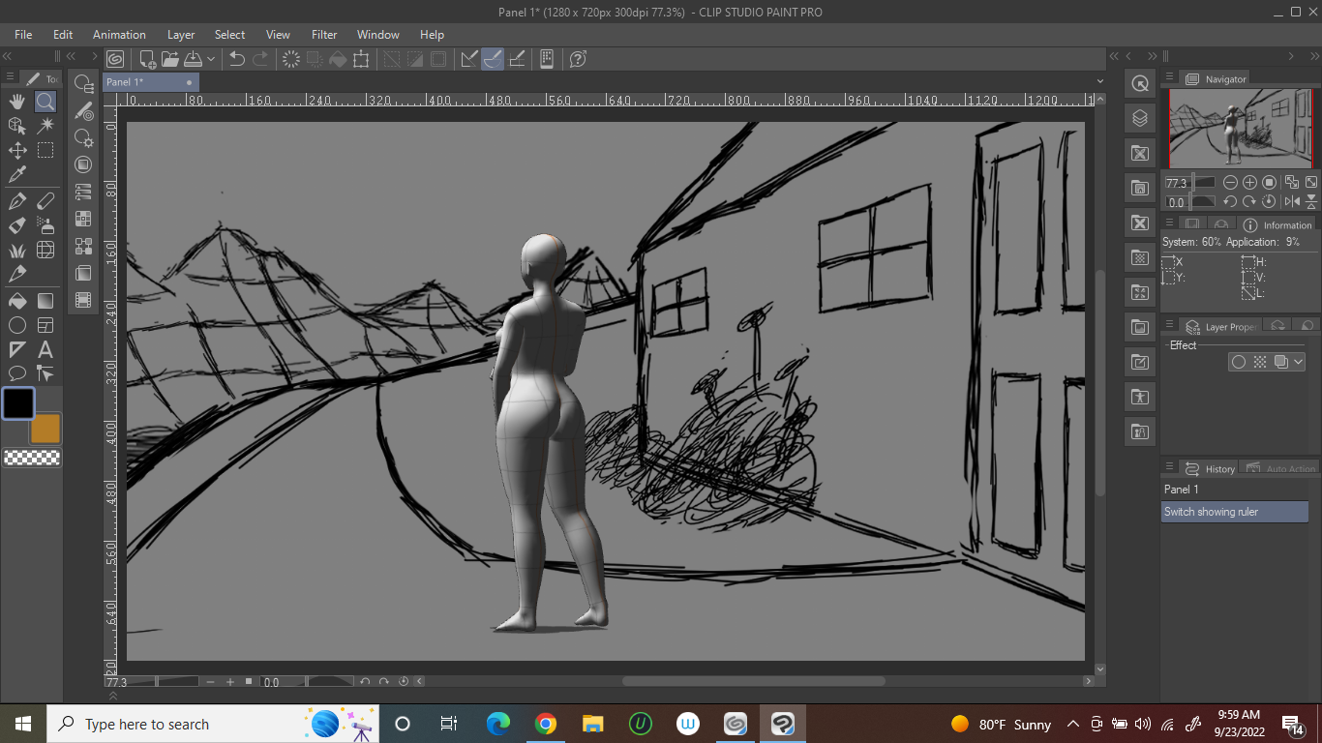Toggle Snap to Ruler in command bar

click(469, 59)
